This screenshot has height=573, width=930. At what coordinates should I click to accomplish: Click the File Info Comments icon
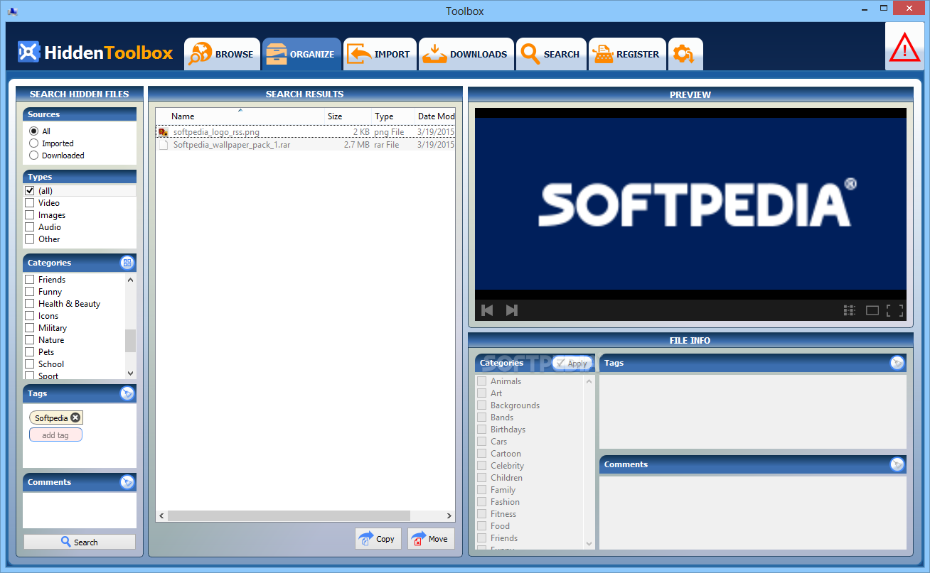click(897, 464)
